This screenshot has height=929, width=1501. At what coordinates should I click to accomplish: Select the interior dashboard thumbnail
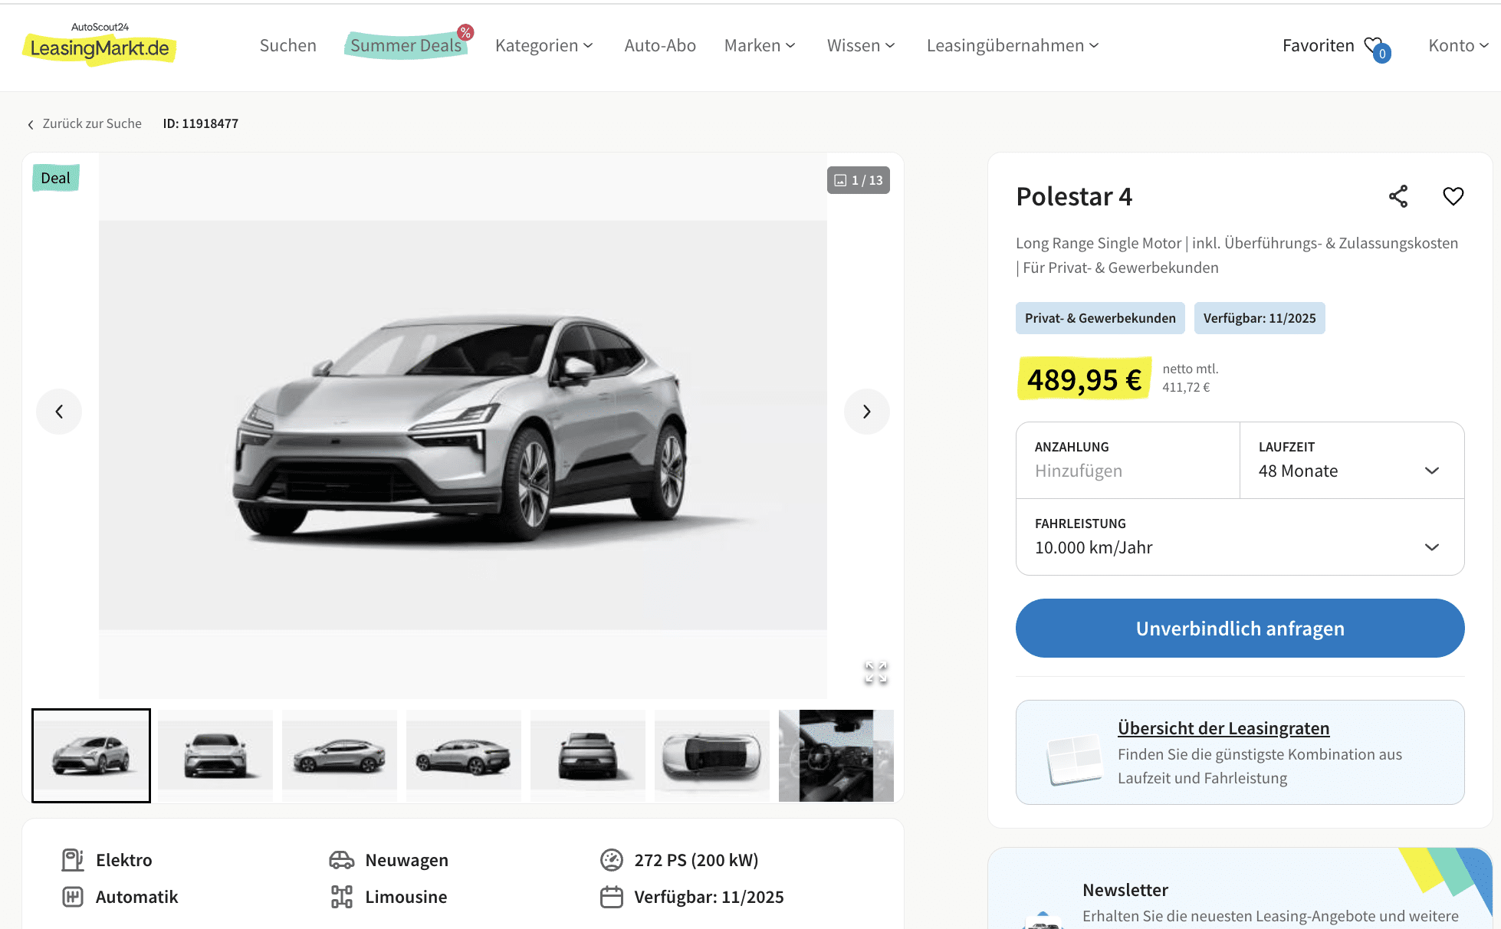[836, 756]
